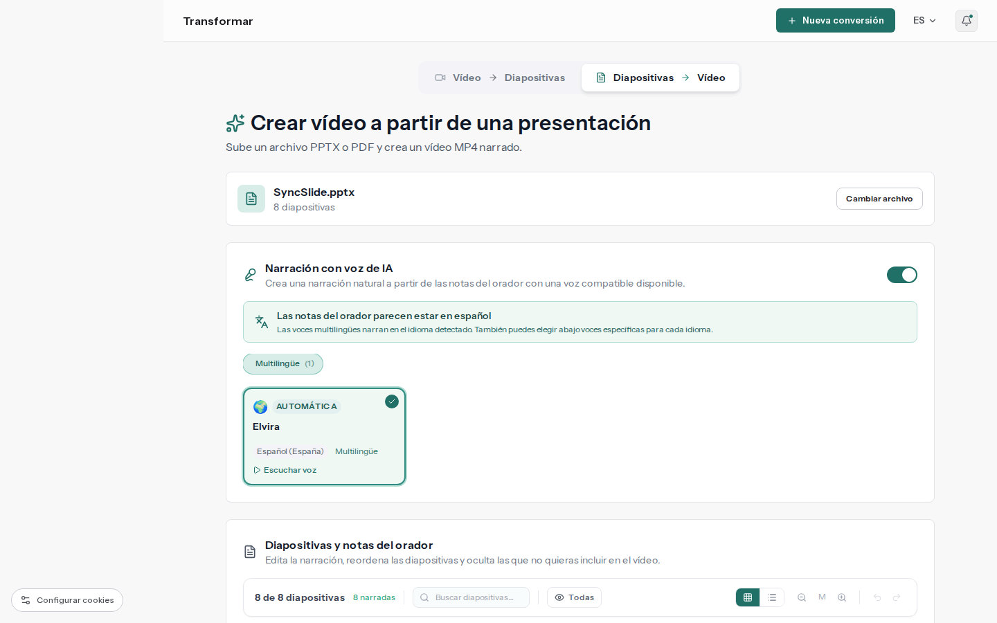Toggle the Todas visibility filter
The height and width of the screenshot is (623, 997).
[574, 597]
